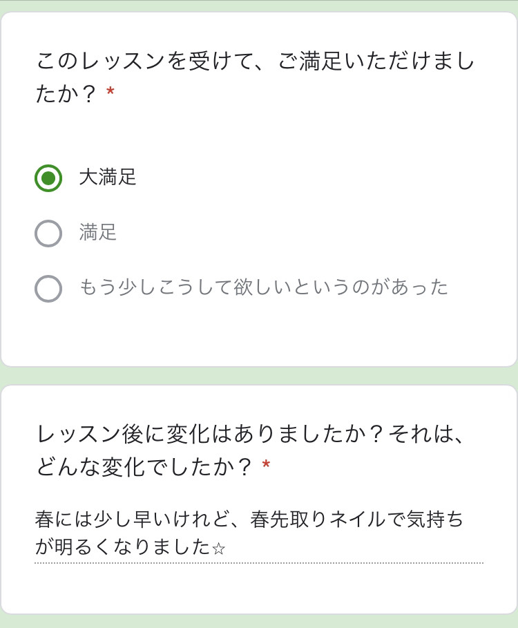518x628 pixels.
Task: Click the 大満足 option label text
Action: coord(108,177)
